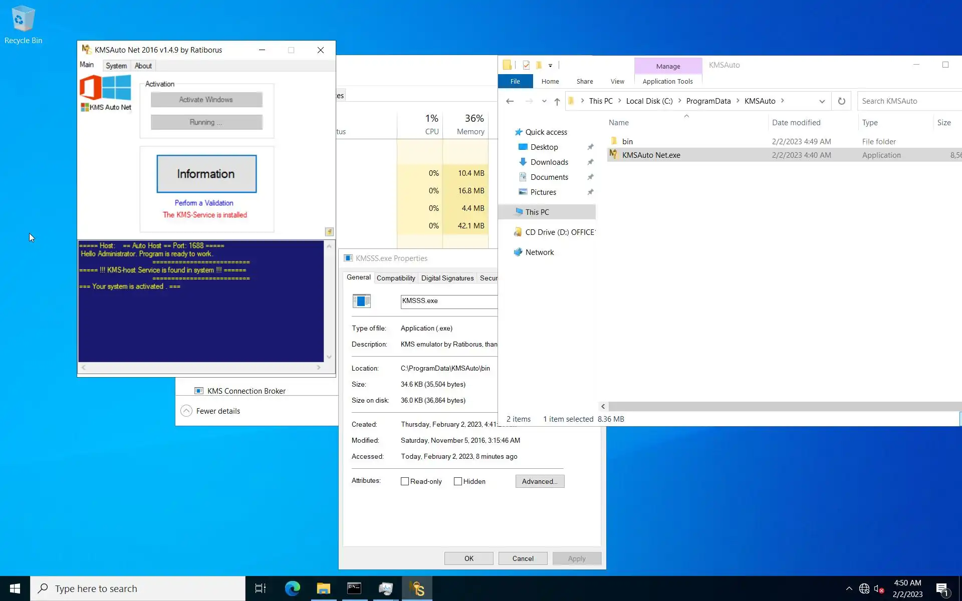The height and width of the screenshot is (601, 962).
Task: Show hidden system tray icons
Action: 849,588
